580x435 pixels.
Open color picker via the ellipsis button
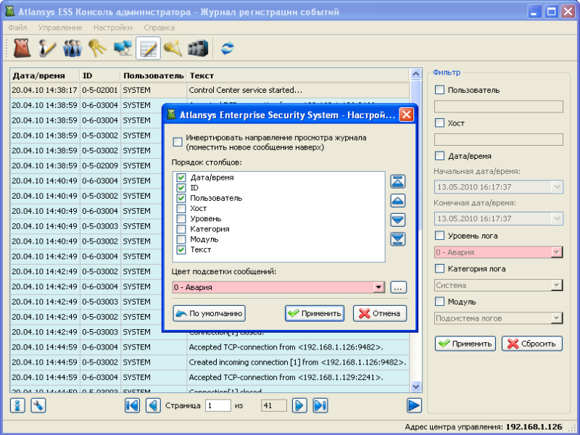pyautogui.click(x=398, y=287)
